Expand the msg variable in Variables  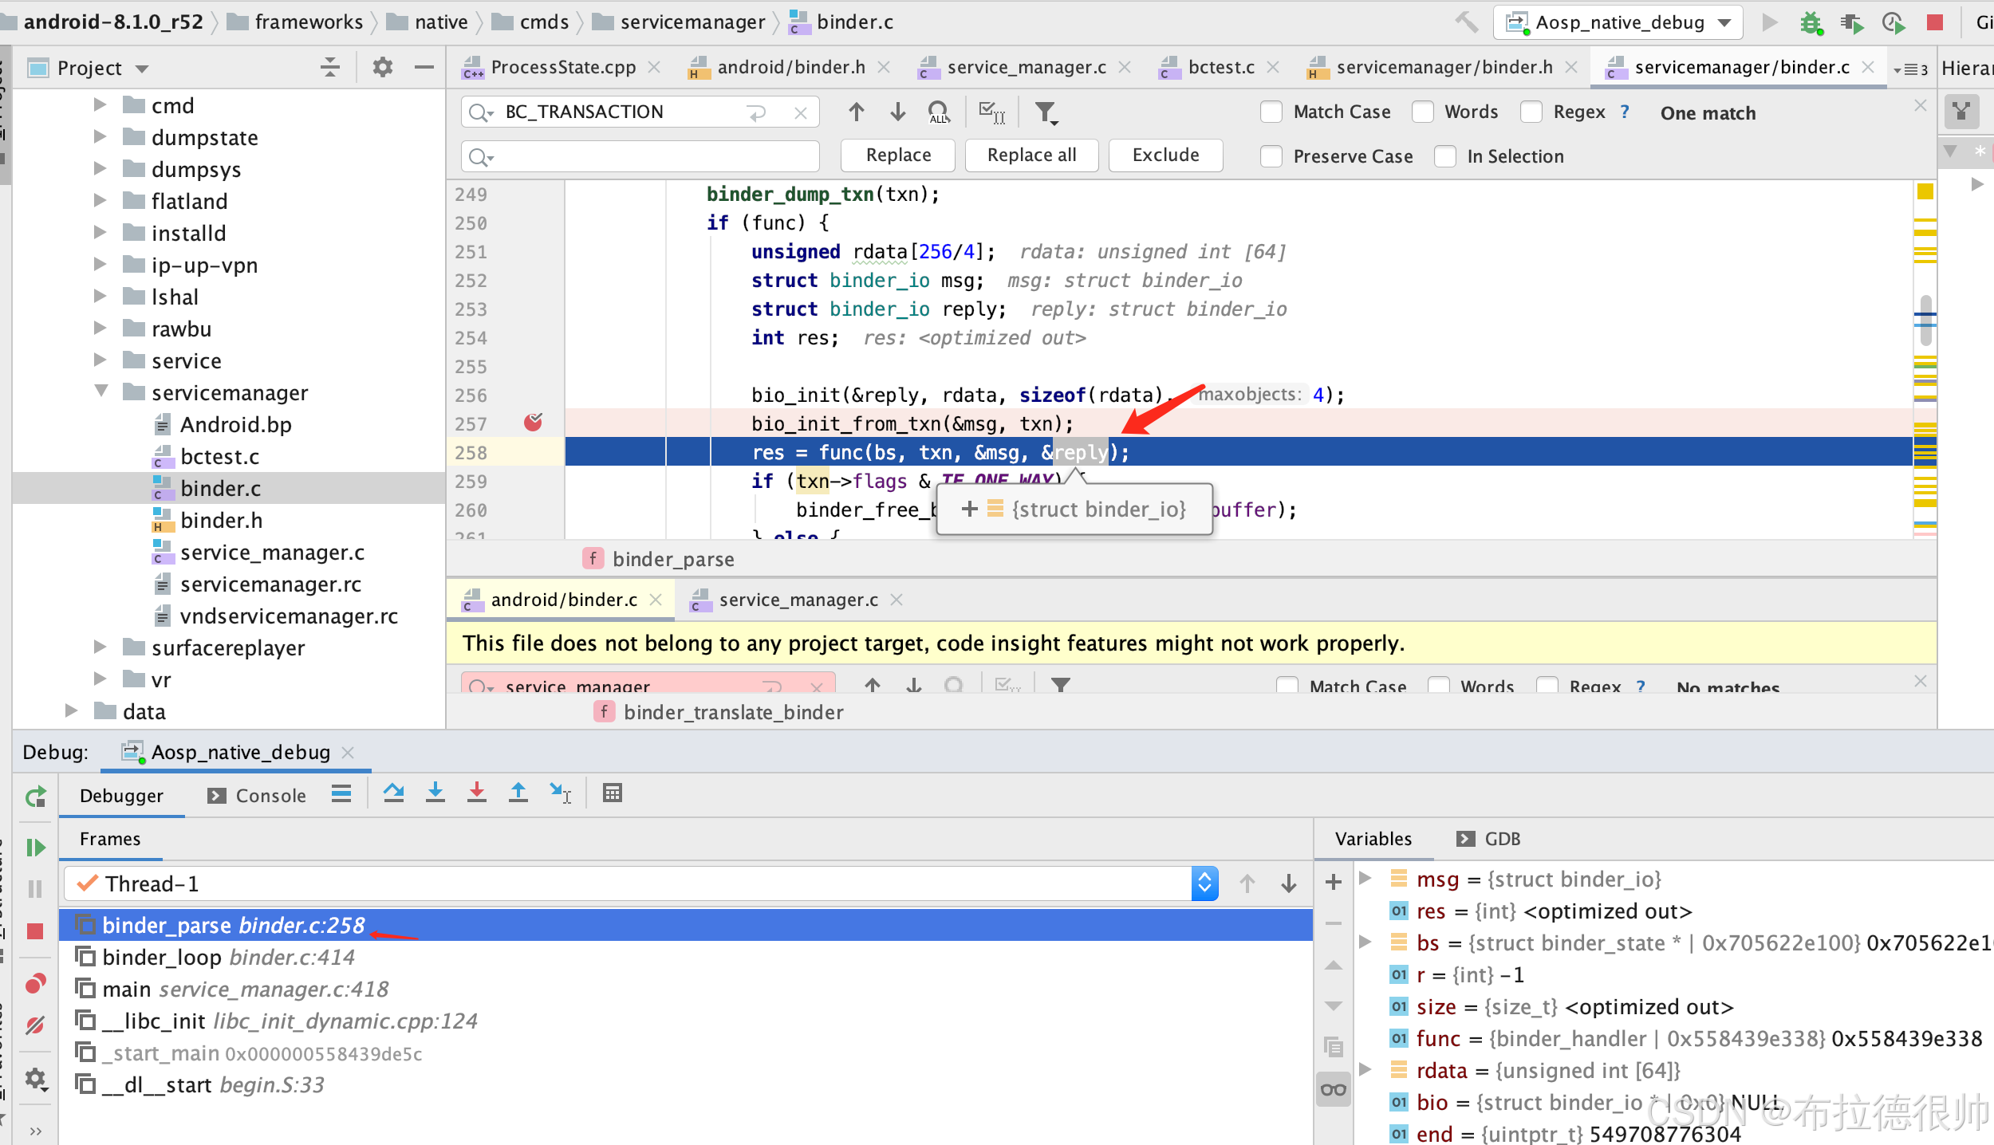pyautogui.click(x=1366, y=879)
